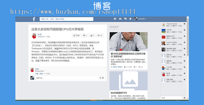Click the 阅读更多 heading
Viewport: 204px width, 105px height.
[114, 27]
